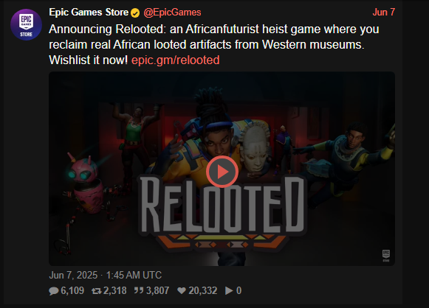Click the heart likes icon

coord(182,290)
